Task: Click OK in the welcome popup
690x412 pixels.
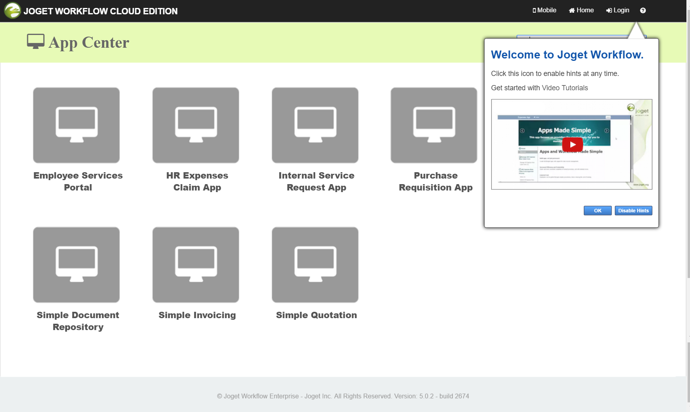Action: 598,211
